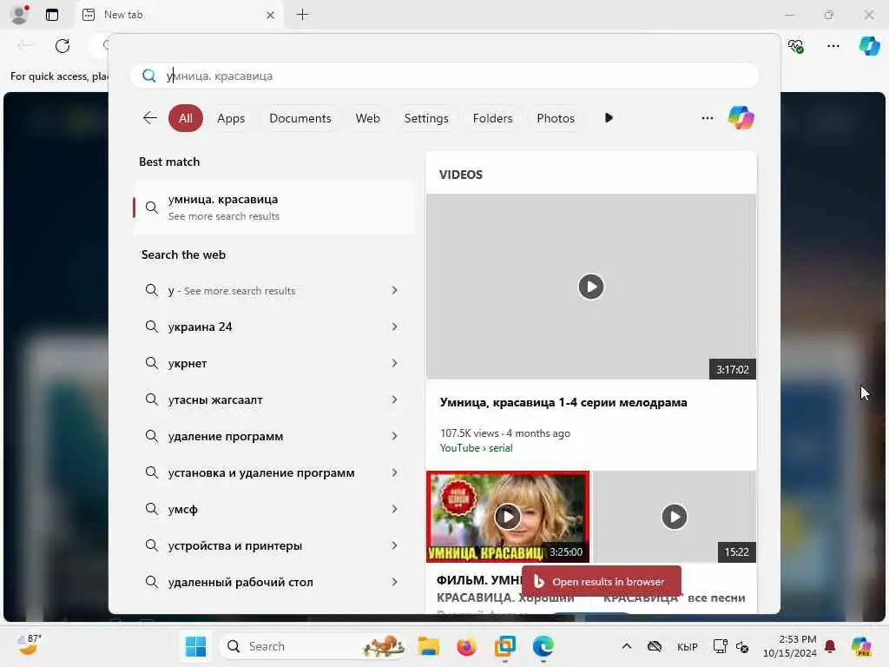Image resolution: width=889 pixels, height=667 pixels.
Task: Play the 15:22 video thumbnail
Action: [x=674, y=517]
